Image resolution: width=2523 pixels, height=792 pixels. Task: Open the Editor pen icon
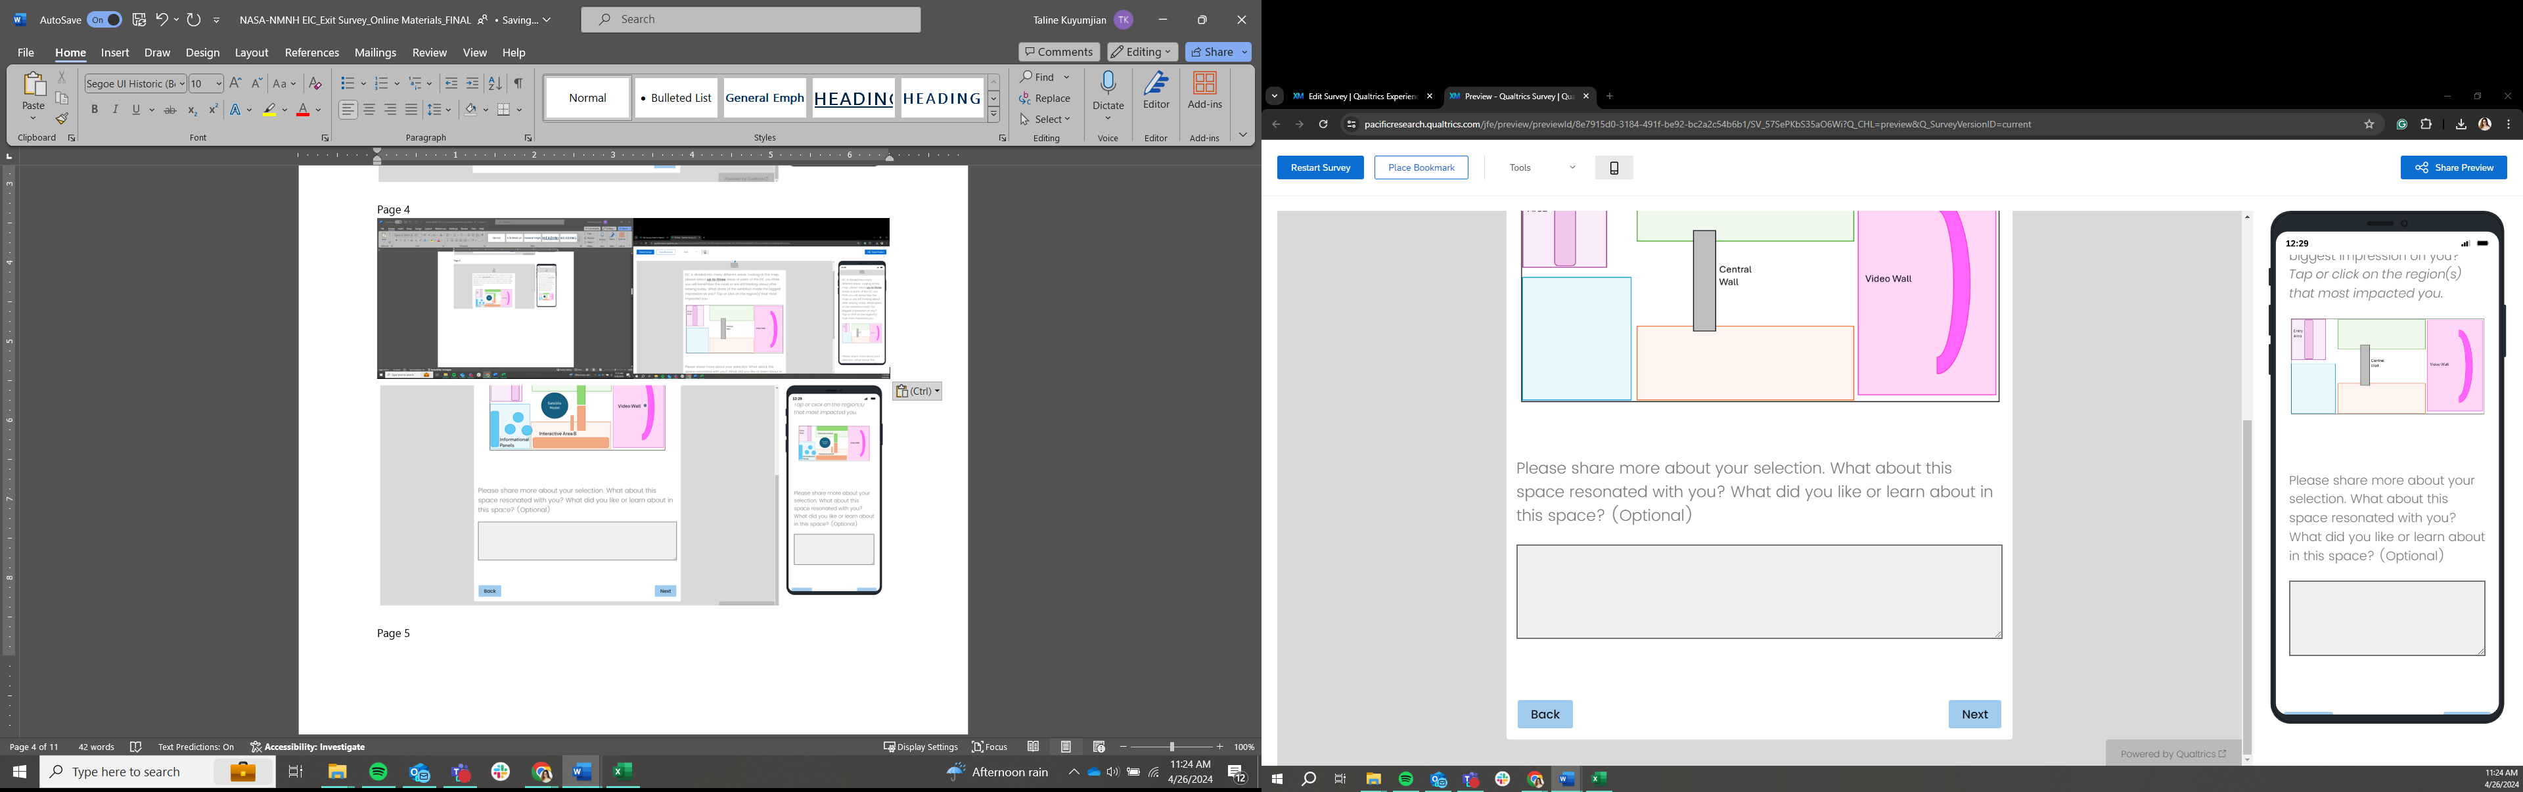[x=1156, y=84]
